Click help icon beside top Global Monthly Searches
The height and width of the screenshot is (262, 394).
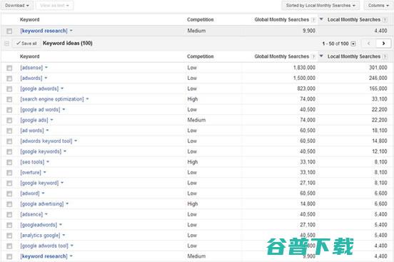(313, 20)
